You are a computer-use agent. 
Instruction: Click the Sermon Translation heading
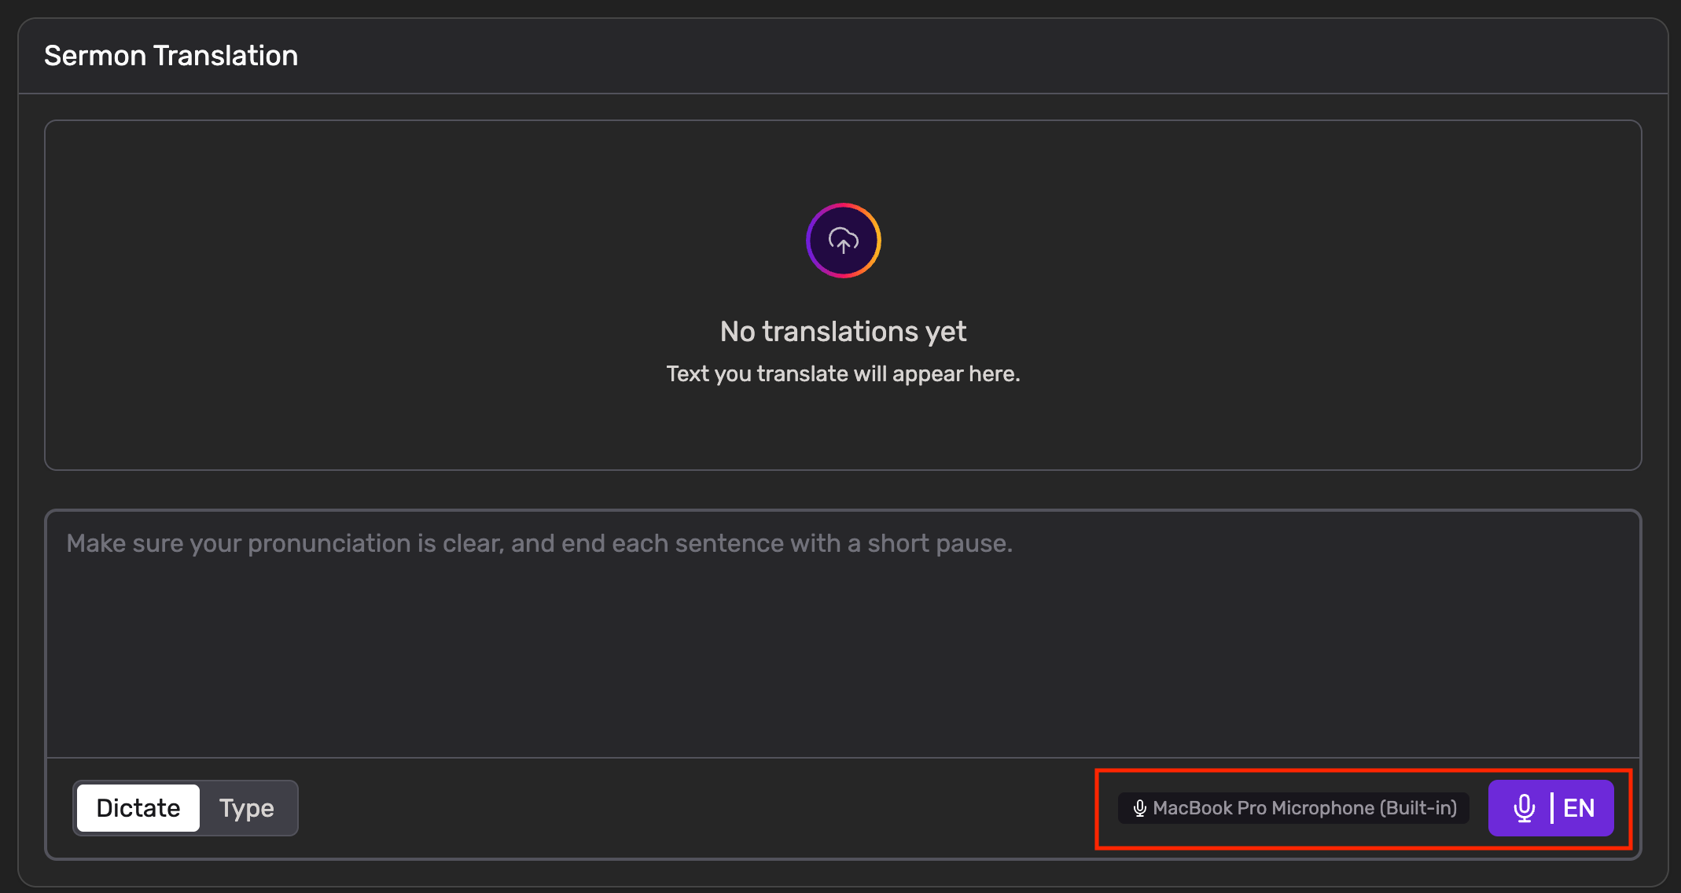click(x=171, y=56)
